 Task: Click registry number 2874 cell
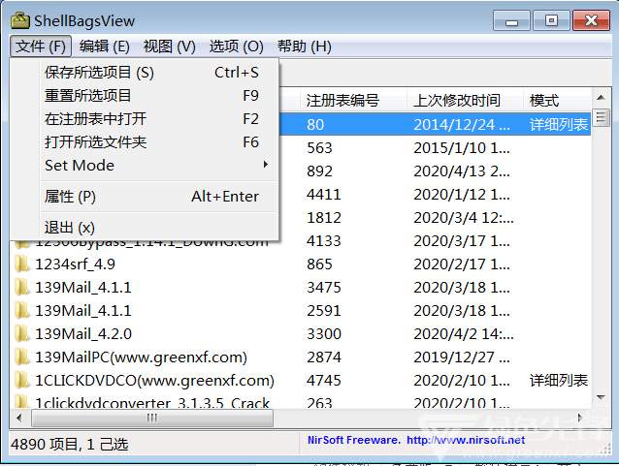[x=324, y=357]
